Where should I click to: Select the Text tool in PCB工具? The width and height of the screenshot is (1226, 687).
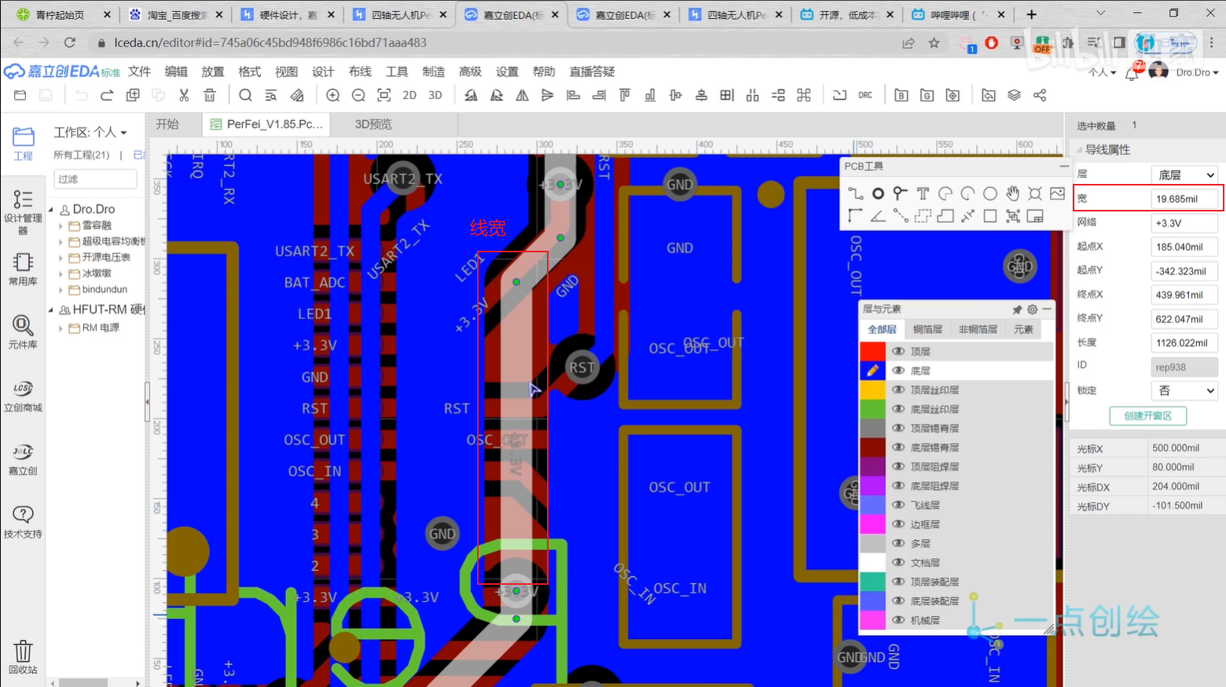(923, 193)
